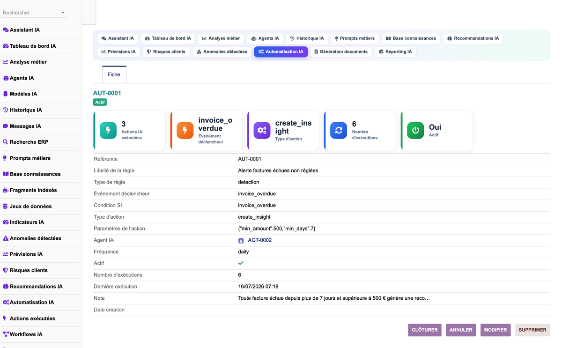Open the AGT-0002 agent link

[x=260, y=240]
